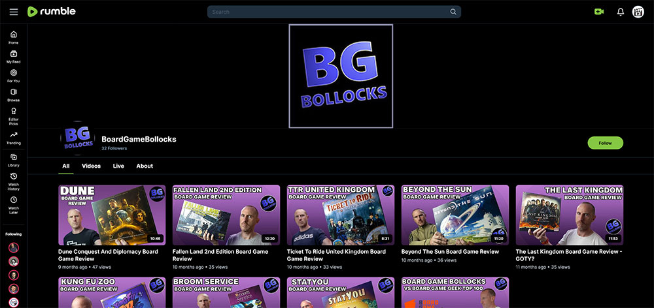
Task: Open Board Game Bollocks vs BGG thumbnail
Action: click(455, 292)
